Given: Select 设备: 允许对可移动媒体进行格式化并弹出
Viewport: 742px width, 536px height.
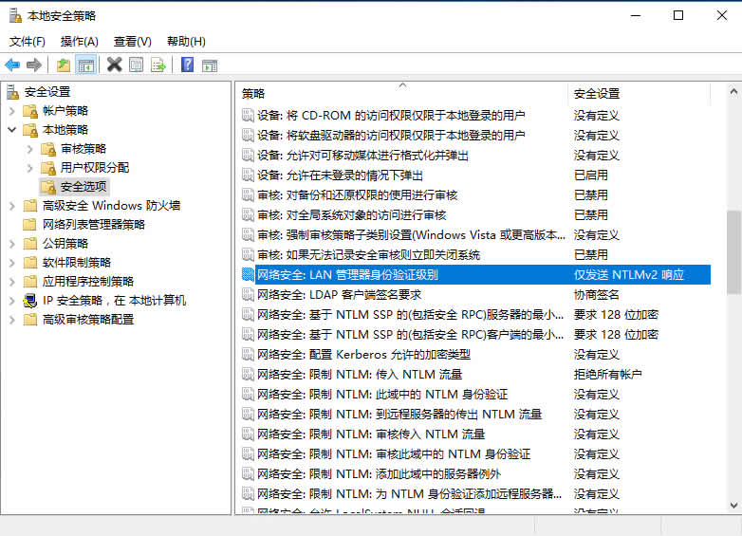Looking at the screenshot, I should click(x=475, y=156).
